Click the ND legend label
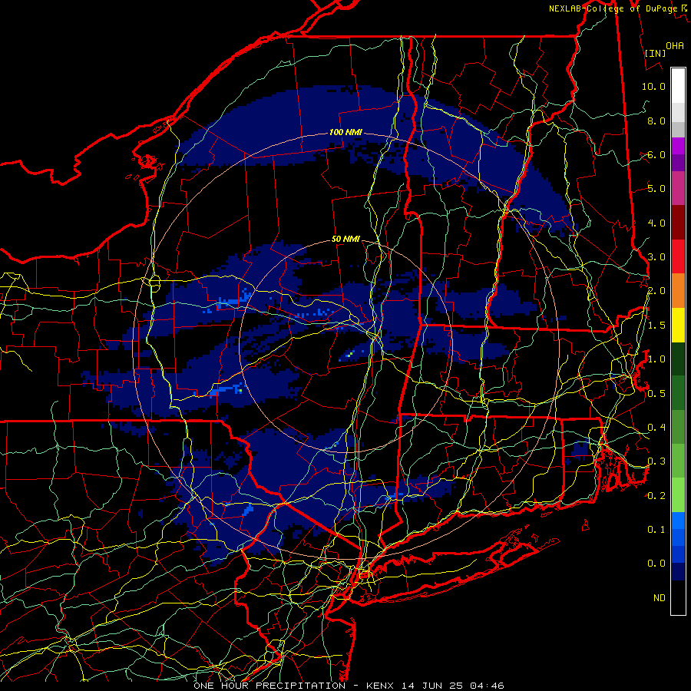Viewport: 691px width, 691px height. click(x=660, y=597)
